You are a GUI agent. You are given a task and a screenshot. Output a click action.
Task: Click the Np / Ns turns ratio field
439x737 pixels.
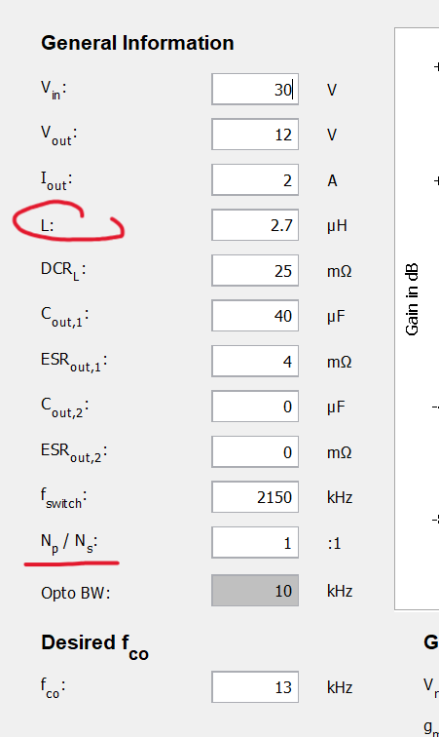point(255,543)
